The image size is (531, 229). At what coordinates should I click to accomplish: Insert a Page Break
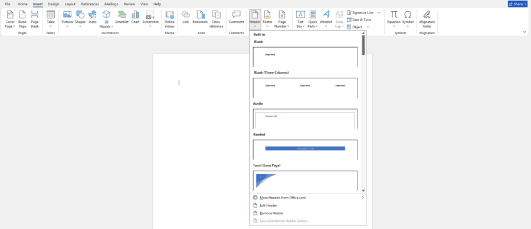(x=35, y=19)
